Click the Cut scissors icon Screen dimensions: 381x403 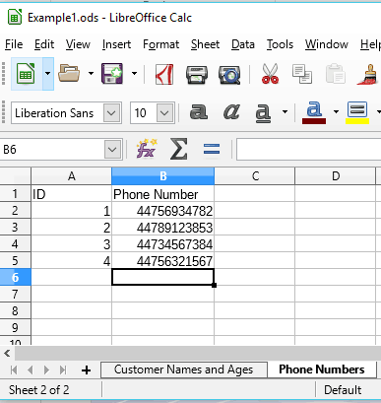(270, 74)
